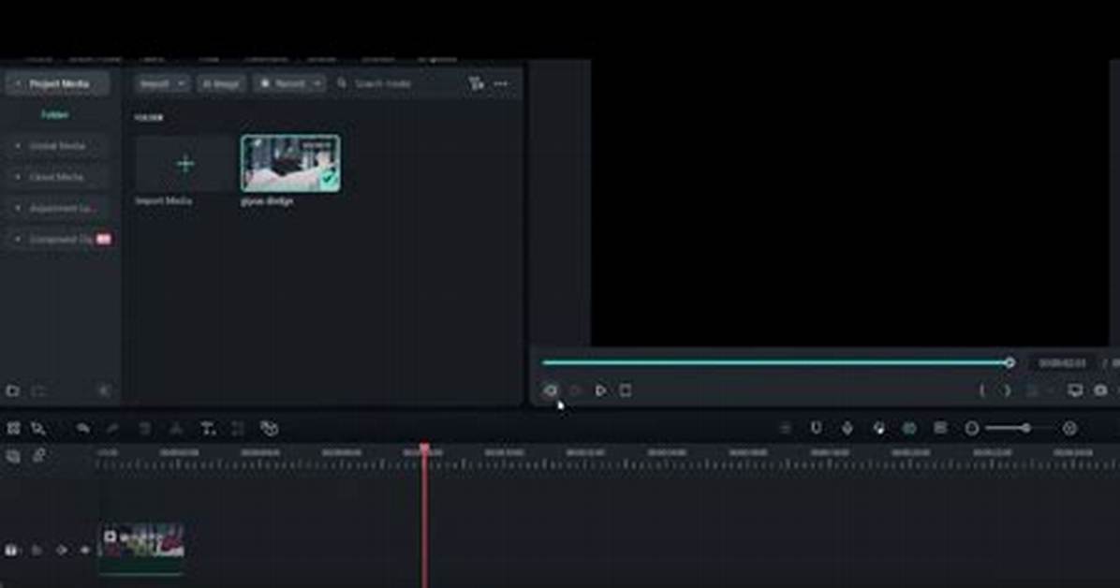This screenshot has width=1120, height=588.
Task: Click the zoom to fit timeline icon
Action: pyautogui.click(x=1069, y=429)
